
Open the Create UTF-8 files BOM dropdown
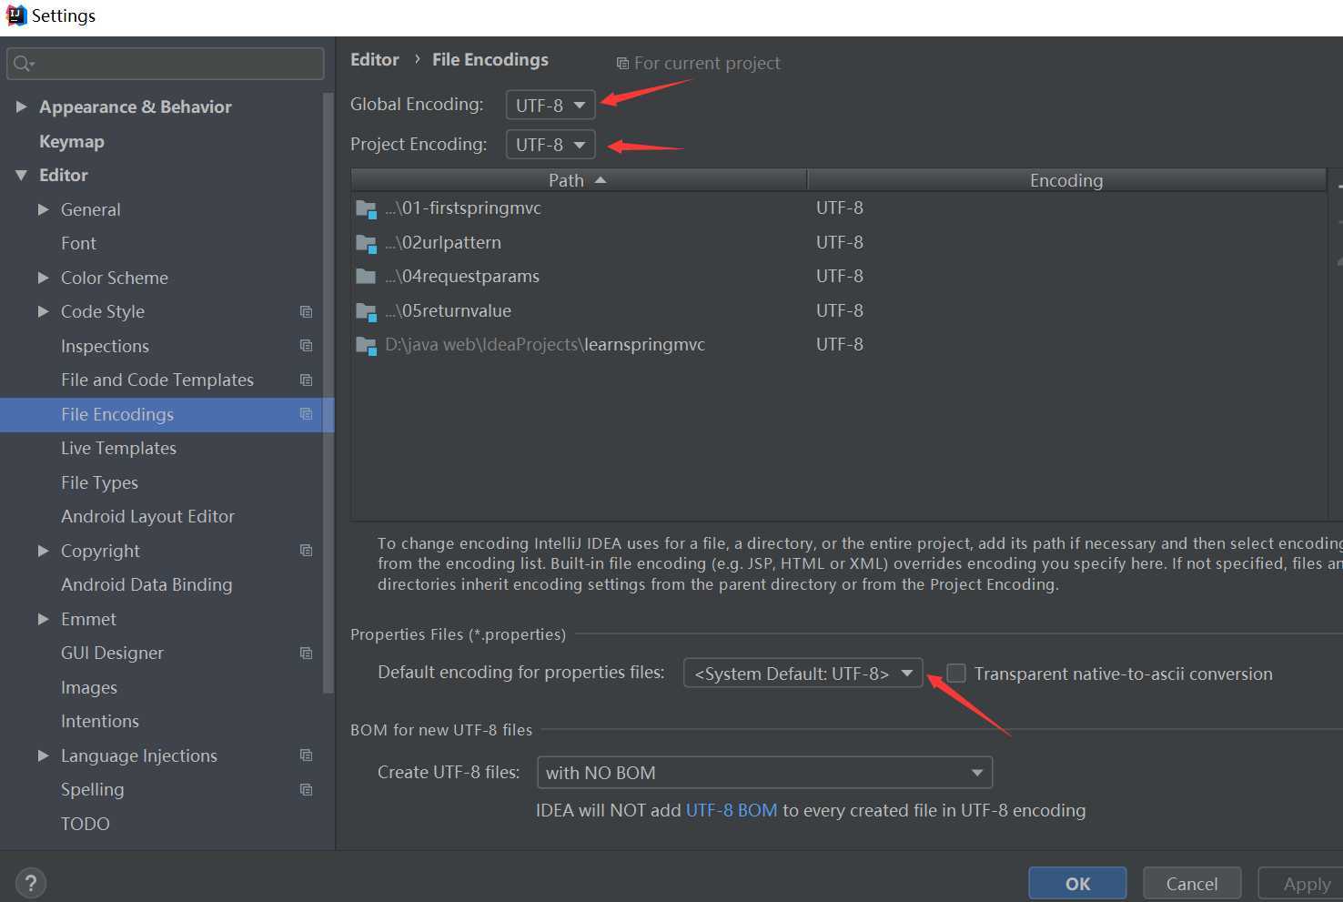pyautogui.click(x=764, y=773)
